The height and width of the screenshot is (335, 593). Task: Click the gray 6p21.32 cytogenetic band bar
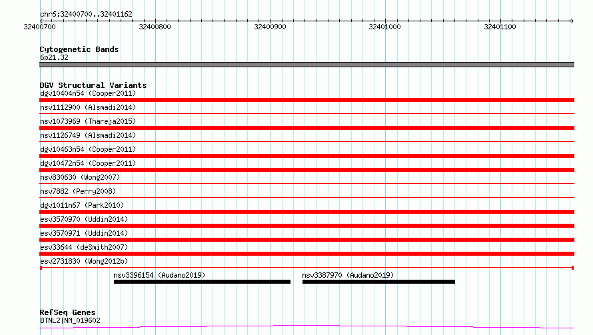click(306, 65)
